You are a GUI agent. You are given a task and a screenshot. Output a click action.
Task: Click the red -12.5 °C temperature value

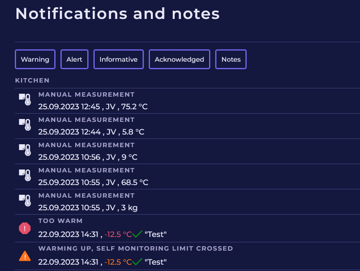tap(118, 235)
